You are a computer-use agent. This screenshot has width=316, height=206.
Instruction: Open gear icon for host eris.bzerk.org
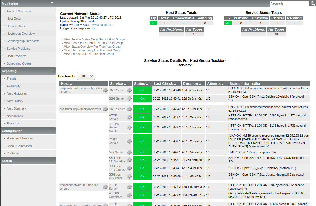point(105,109)
